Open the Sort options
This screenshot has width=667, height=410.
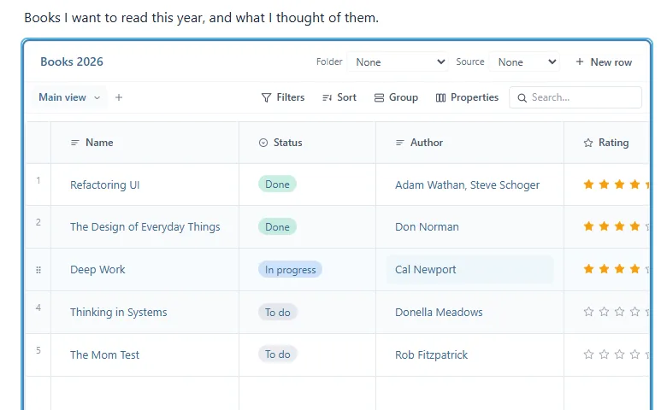pyautogui.click(x=339, y=97)
